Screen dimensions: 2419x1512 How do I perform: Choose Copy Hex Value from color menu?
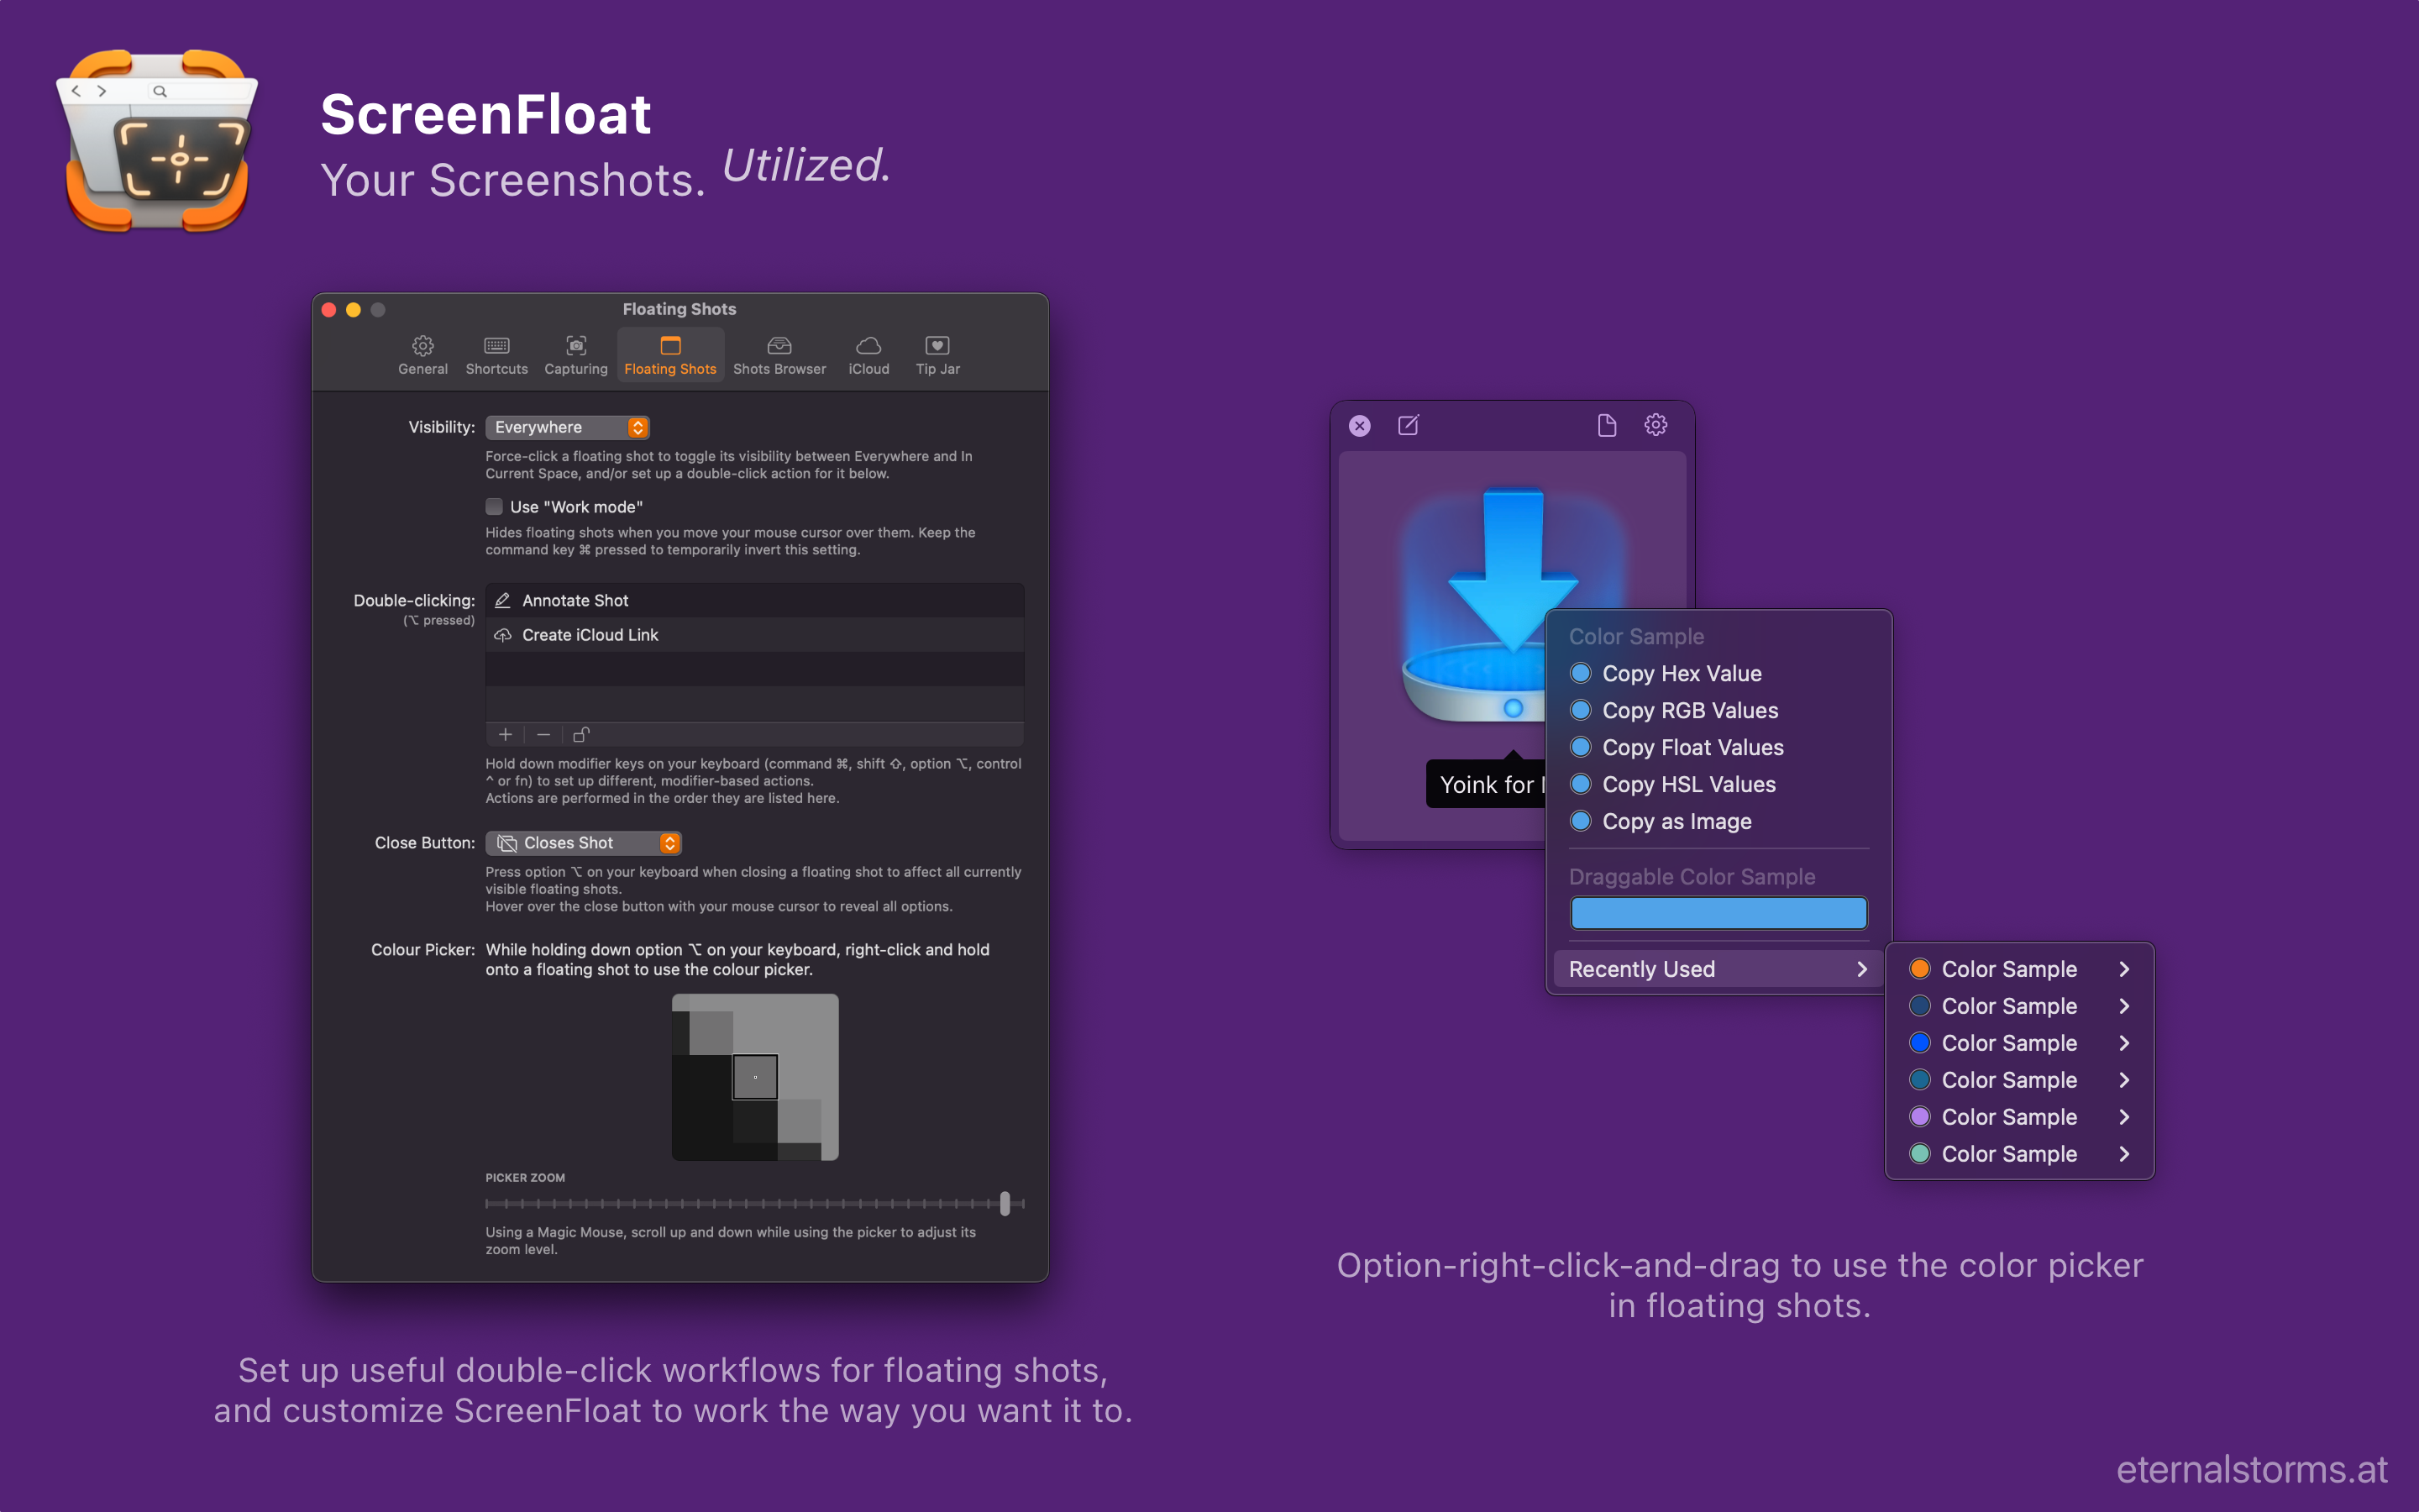point(1718,674)
